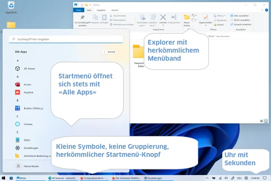Click Nichts auswählen in the ribbon
This screenshot has height=181, width=271.
(240, 20)
